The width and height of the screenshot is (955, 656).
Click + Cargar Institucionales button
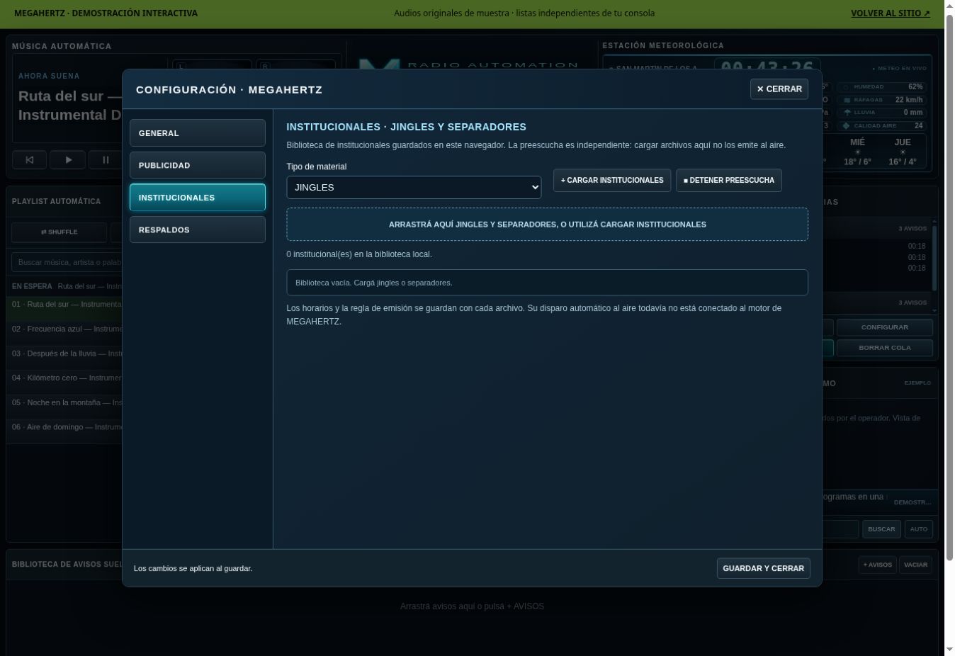tap(612, 180)
